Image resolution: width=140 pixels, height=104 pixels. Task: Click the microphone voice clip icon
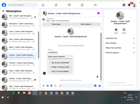coord(43,86)
